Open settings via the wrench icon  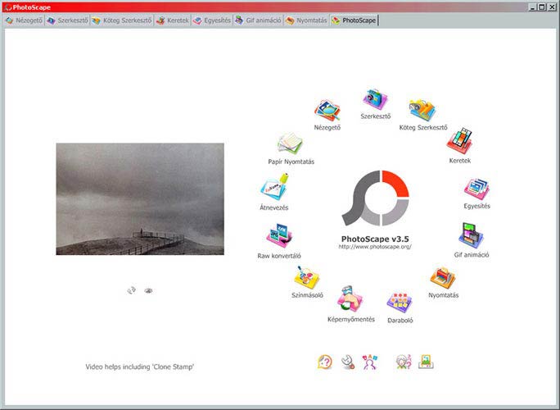click(347, 361)
